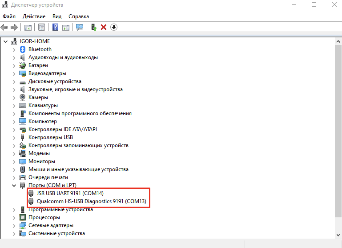Click the red X uninstall device icon

tap(104, 27)
